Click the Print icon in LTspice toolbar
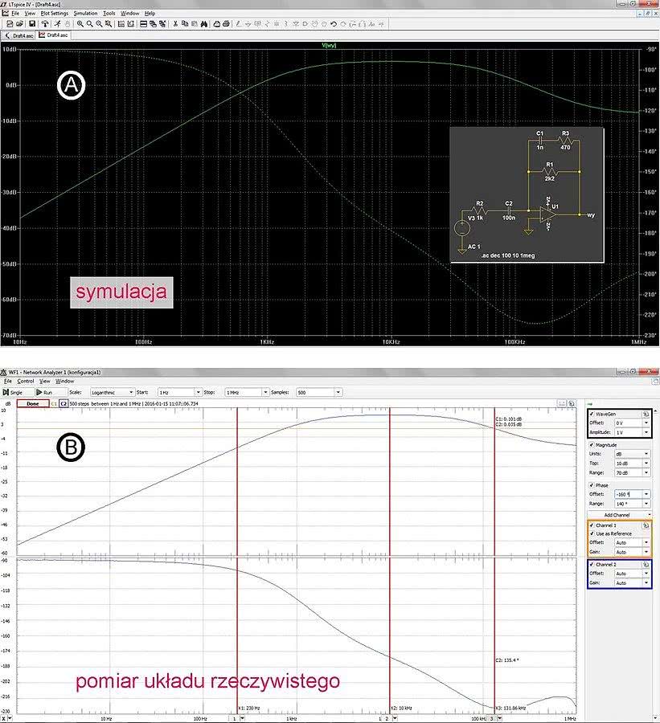Image resolution: width=660 pixels, height=723 pixels. tap(226, 24)
